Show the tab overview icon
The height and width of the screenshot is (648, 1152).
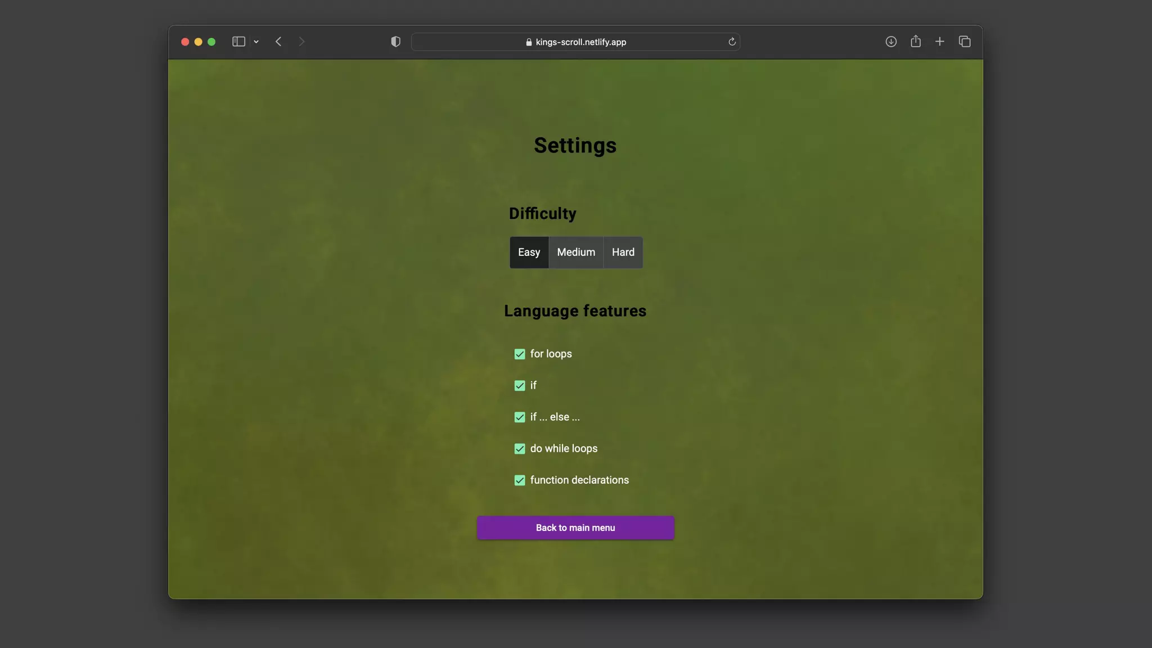[x=964, y=42]
